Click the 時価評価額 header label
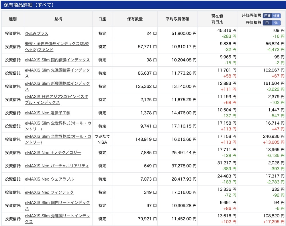286x226 pixels. 252,16
